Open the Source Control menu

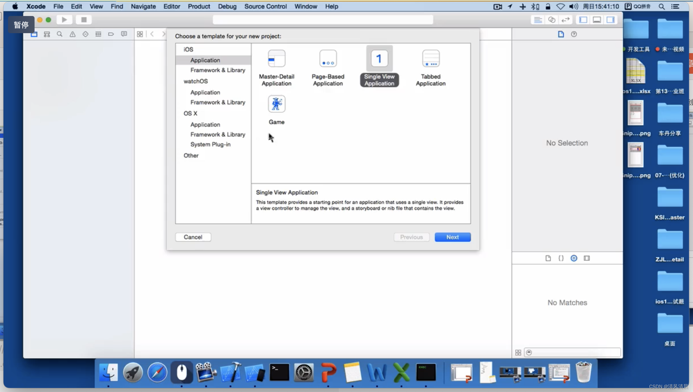pos(265,6)
